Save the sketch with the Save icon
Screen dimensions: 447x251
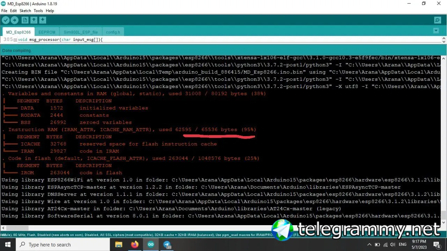click(x=43, y=20)
